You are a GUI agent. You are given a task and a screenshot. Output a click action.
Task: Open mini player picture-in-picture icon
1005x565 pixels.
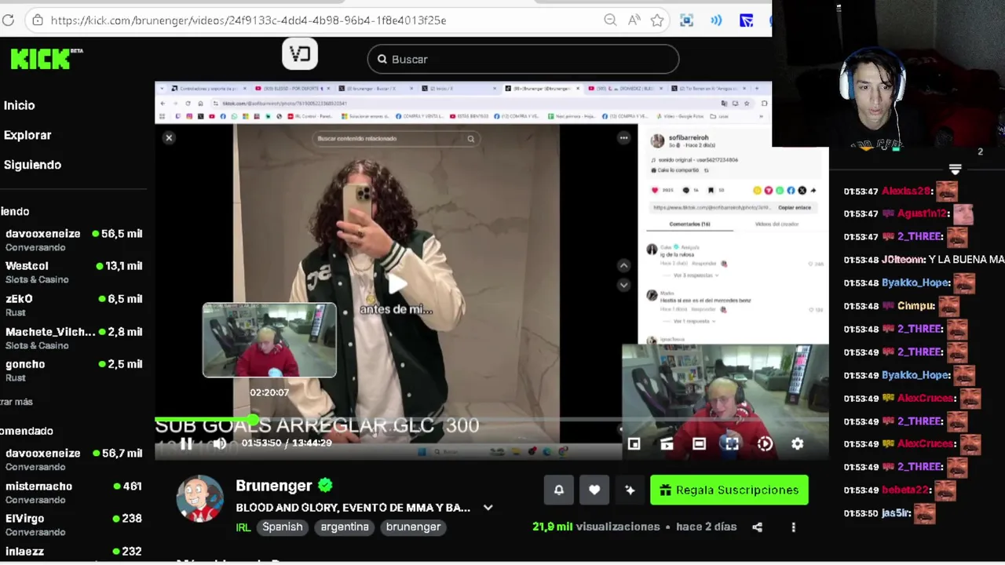coord(634,444)
